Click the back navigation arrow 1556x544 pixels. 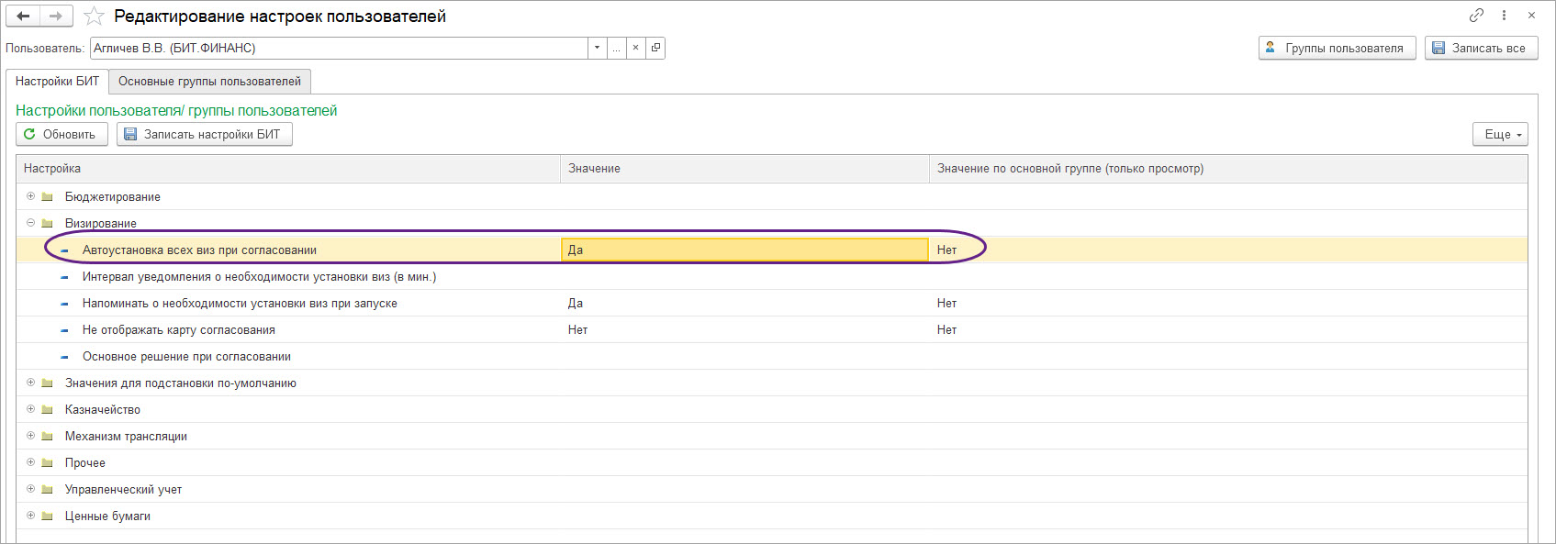pos(23,17)
